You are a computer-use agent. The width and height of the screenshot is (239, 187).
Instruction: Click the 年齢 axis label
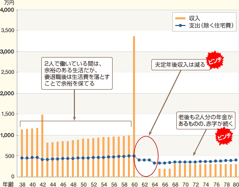tap(8, 184)
